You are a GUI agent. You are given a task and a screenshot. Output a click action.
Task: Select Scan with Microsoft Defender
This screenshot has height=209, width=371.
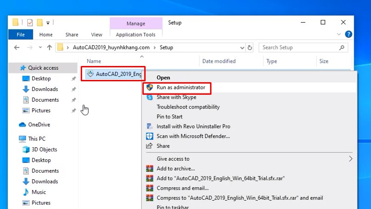click(x=193, y=136)
